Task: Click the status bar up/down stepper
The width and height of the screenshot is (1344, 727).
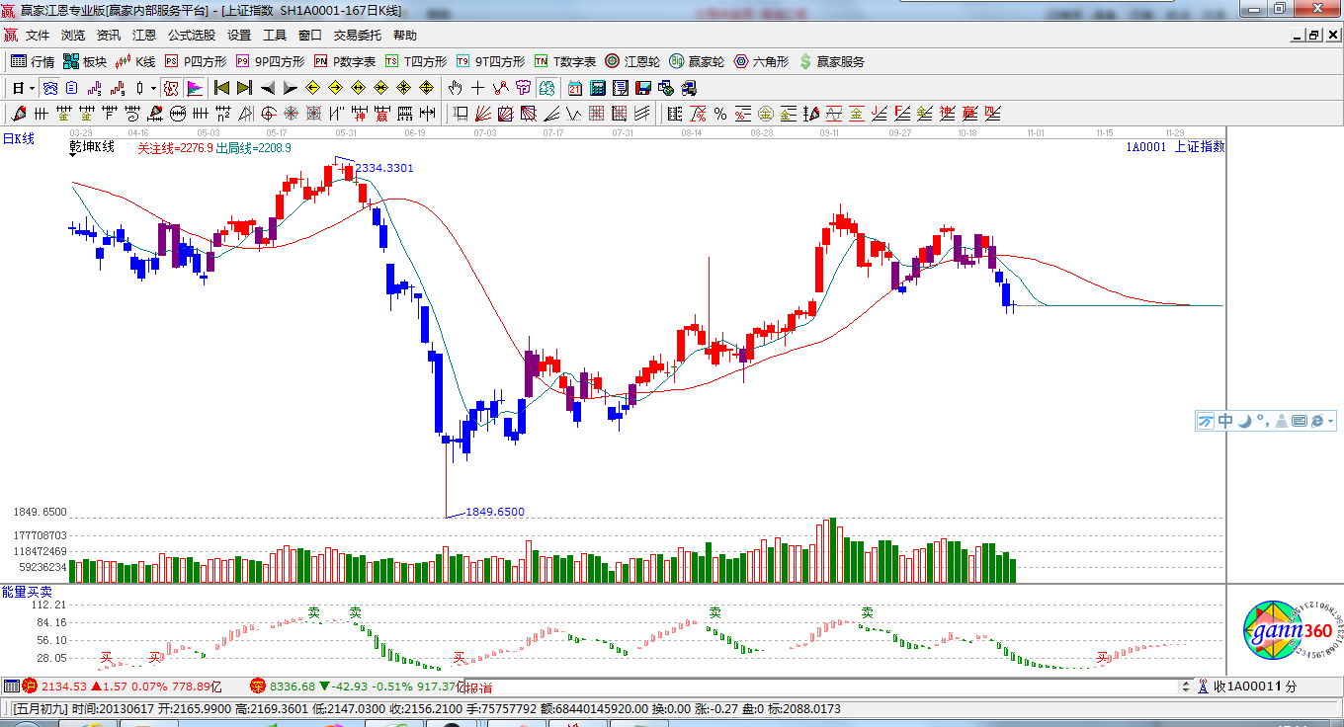Action: click(x=1186, y=686)
